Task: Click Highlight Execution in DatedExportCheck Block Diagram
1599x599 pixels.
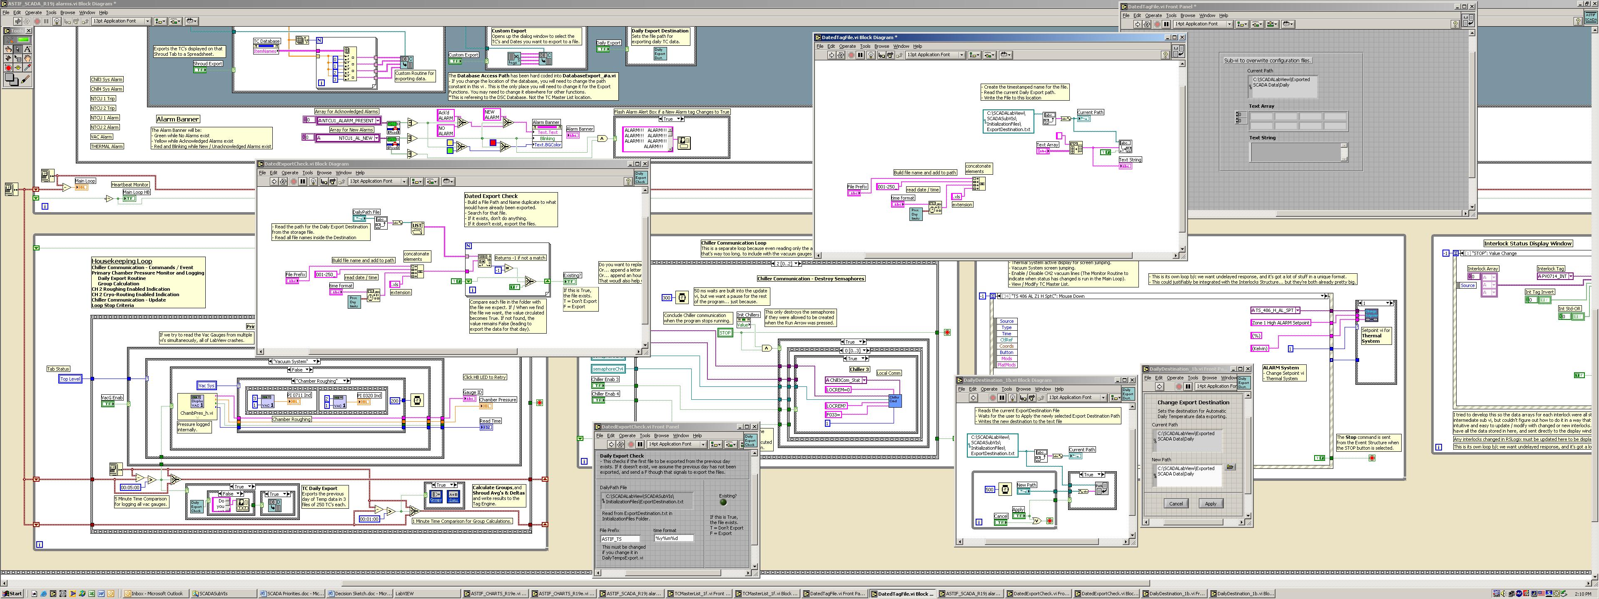Action: tap(314, 181)
